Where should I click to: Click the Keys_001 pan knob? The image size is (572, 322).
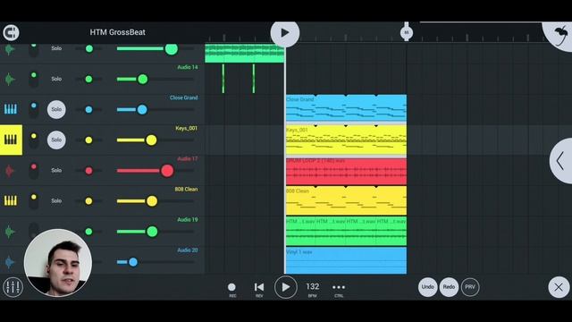(x=88, y=140)
